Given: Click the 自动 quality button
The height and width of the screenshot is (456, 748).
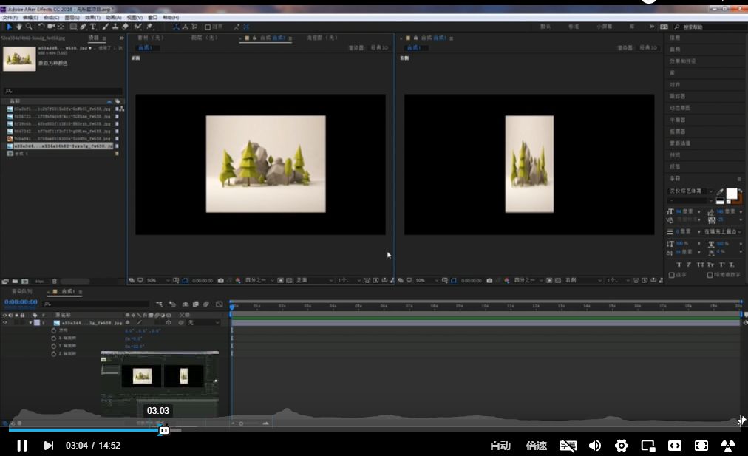Looking at the screenshot, I should point(500,446).
